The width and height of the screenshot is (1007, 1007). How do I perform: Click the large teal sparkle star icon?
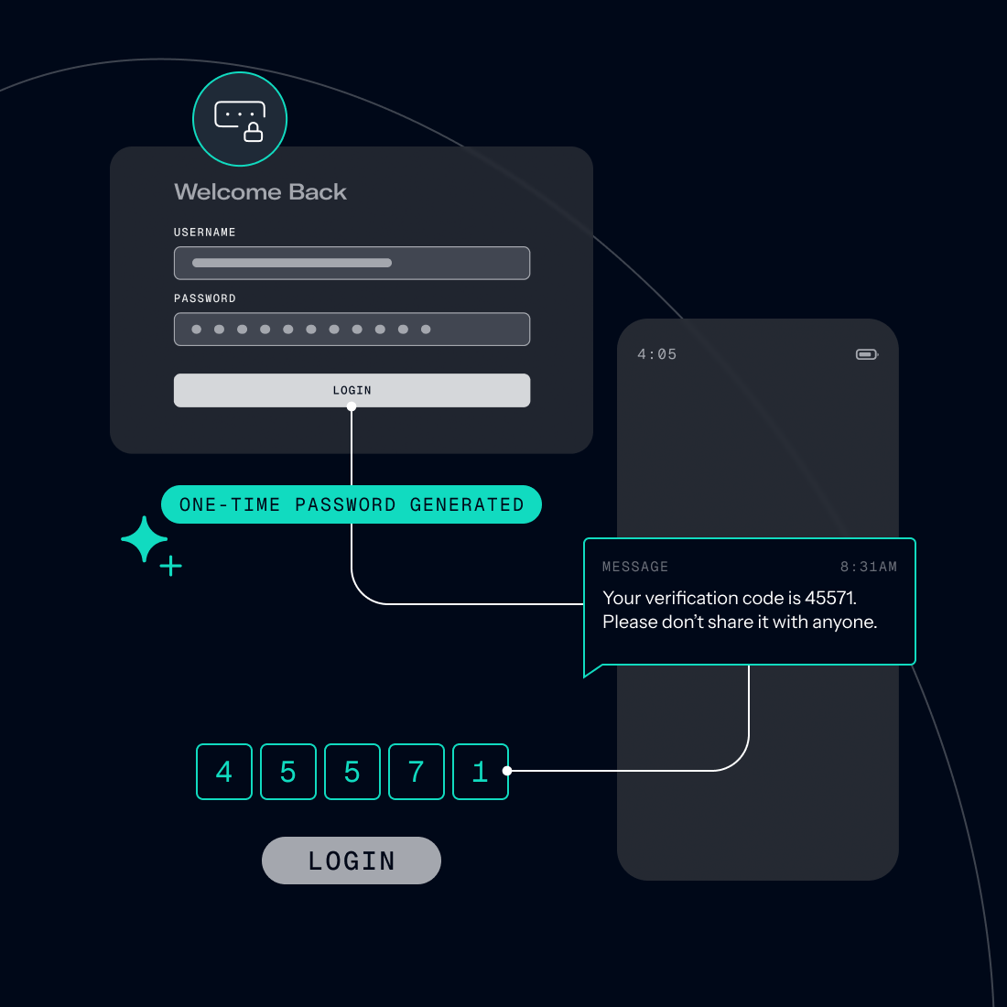point(145,539)
